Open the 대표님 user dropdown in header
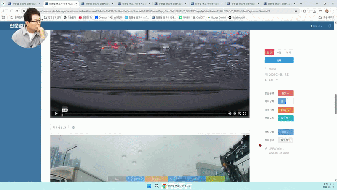Viewport: 337px width, 190px height. 316,26
